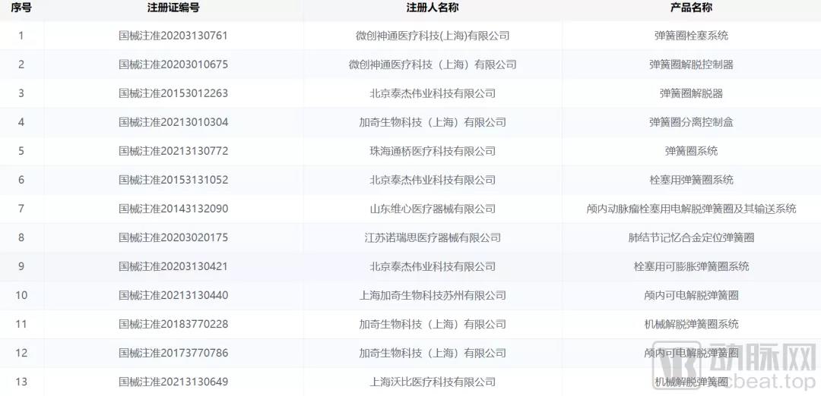Select registration number 国械注准20153012263
The height and width of the screenshot is (396, 821).
tap(173, 93)
